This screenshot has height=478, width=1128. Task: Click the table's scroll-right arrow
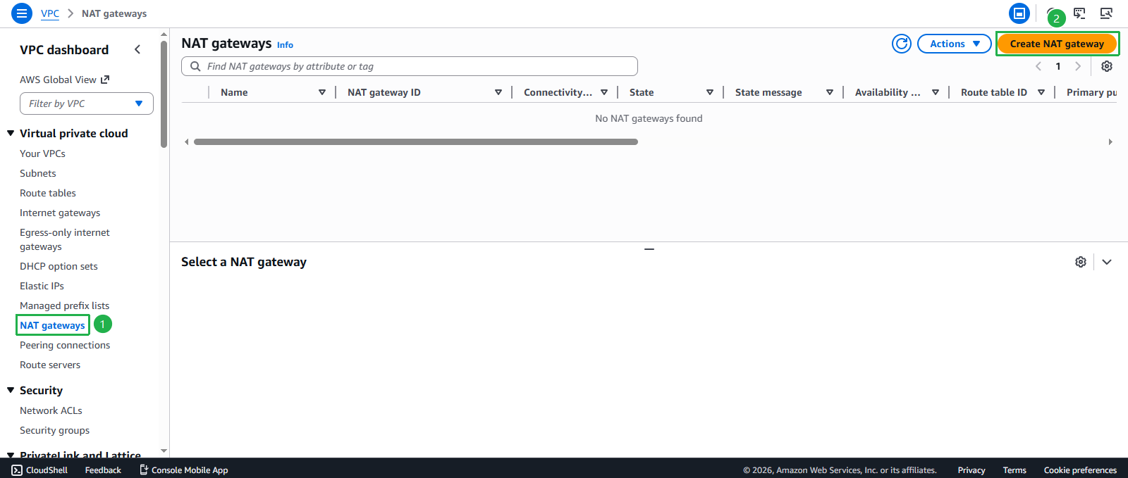pos(1110,141)
